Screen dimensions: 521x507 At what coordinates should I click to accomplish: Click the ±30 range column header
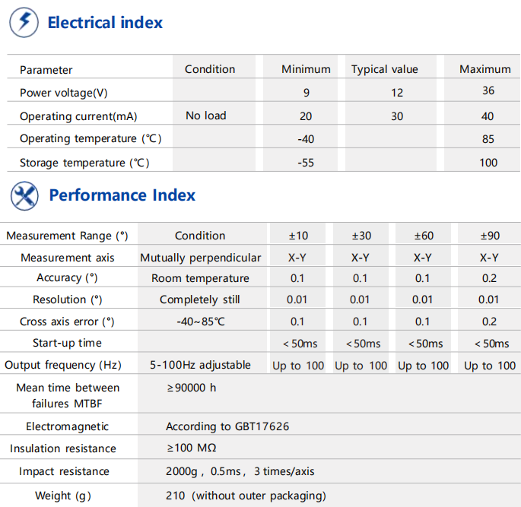tap(361, 236)
